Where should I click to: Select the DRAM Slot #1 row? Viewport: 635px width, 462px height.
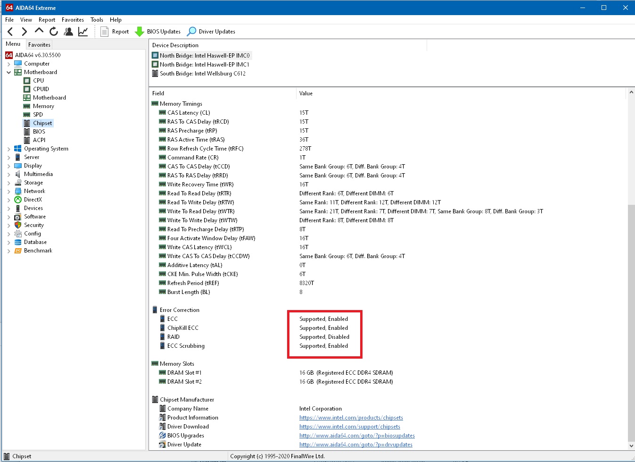(388, 373)
